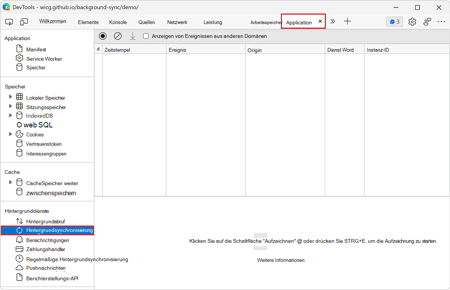Enable showing events from other domains
Screen dimensions: 450x290
pyautogui.click(x=146, y=36)
